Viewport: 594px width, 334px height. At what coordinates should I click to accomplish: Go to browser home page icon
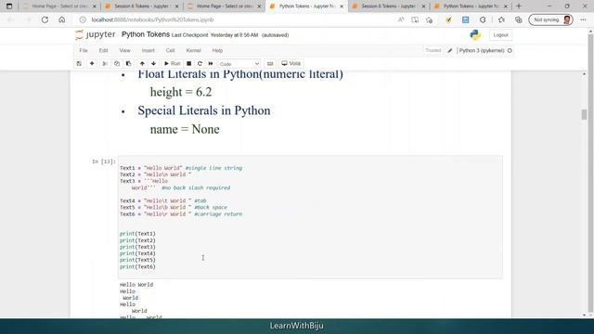coord(62,19)
